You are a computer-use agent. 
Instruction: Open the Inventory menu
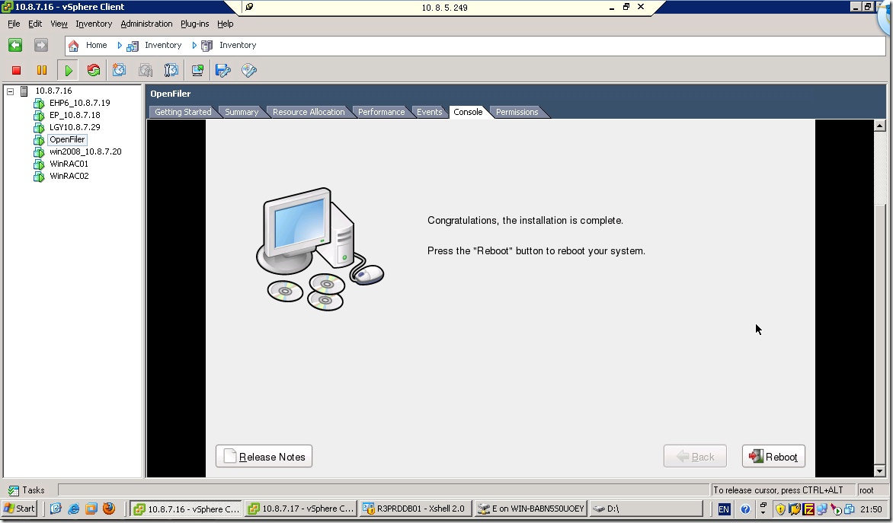click(x=93, y=24)
